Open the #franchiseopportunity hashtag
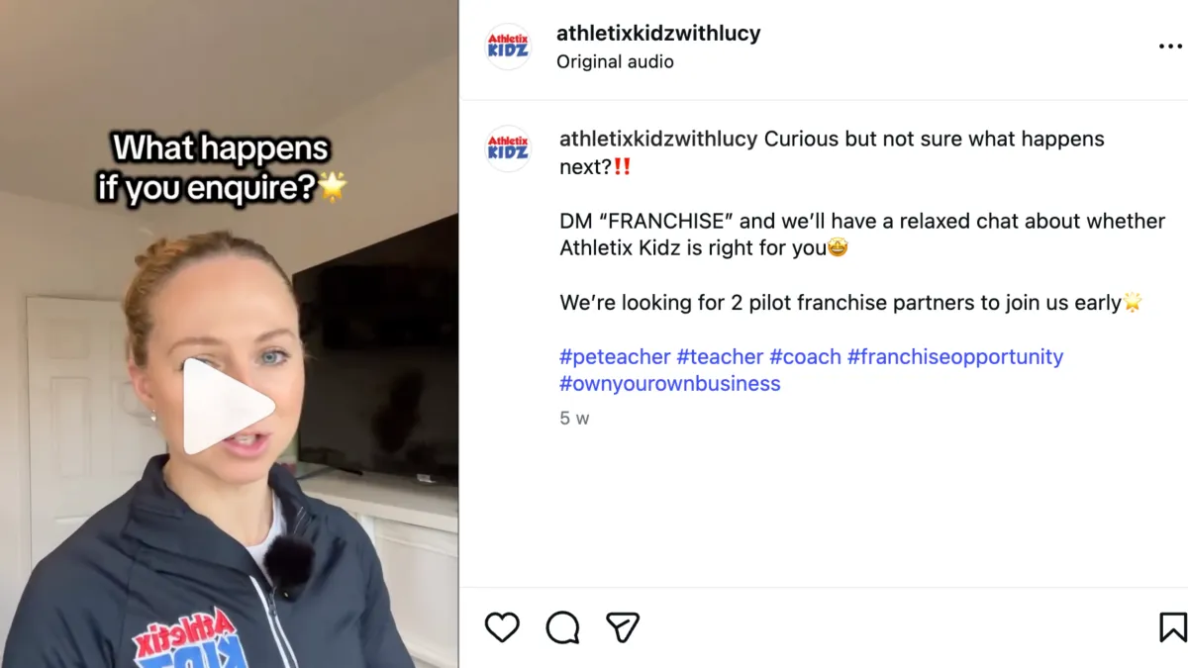The image size is (1188, 668). coord(955,356)
